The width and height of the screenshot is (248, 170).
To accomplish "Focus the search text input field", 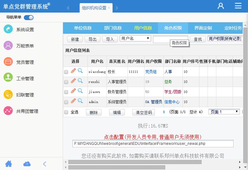I will pos(171,39).
